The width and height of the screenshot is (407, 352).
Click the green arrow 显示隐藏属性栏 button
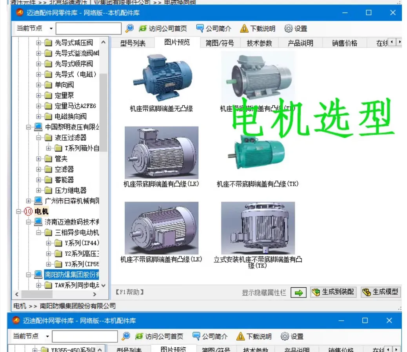298,292
